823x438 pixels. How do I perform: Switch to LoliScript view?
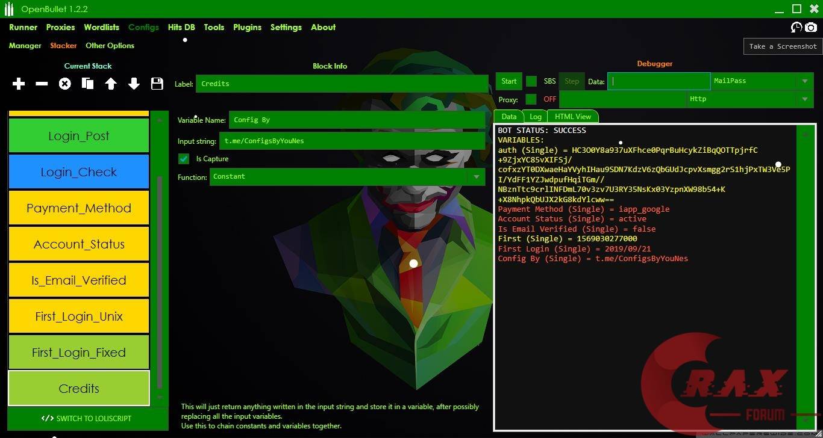87,418
